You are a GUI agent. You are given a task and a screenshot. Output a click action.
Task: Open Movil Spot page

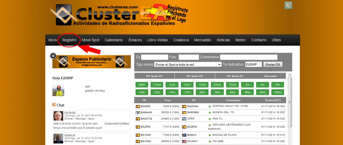tap(90, 40)
